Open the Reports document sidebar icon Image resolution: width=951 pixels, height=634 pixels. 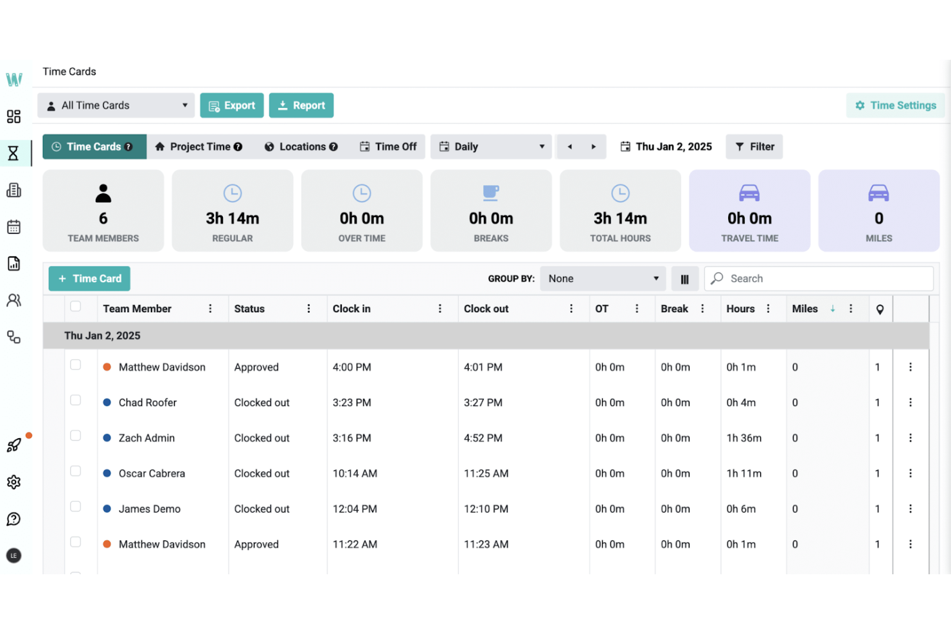coord(14,263)
